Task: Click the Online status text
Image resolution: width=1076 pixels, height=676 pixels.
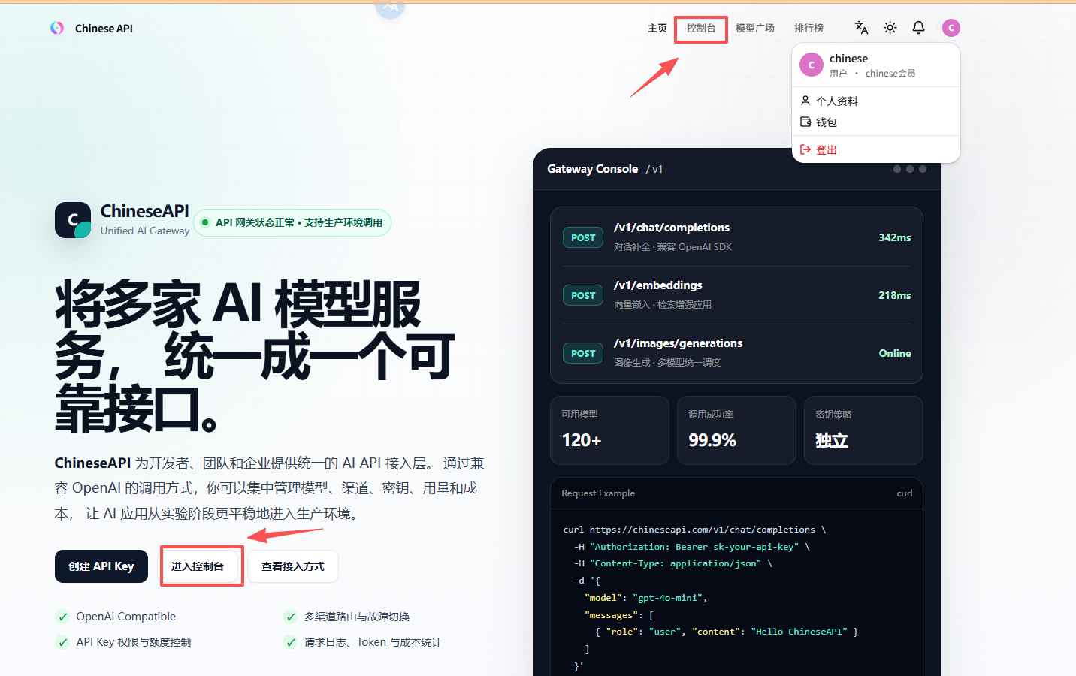Action: [895, 353]
